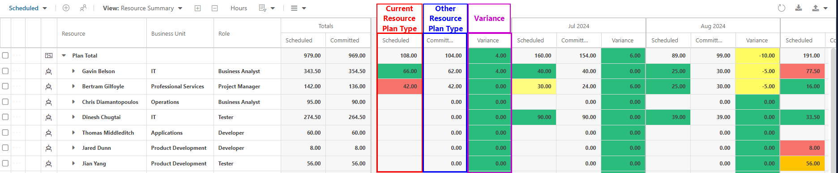Click yellow -10.00 variance in Plan Total
Screen dimensions: 838x173
click(757, 56)
